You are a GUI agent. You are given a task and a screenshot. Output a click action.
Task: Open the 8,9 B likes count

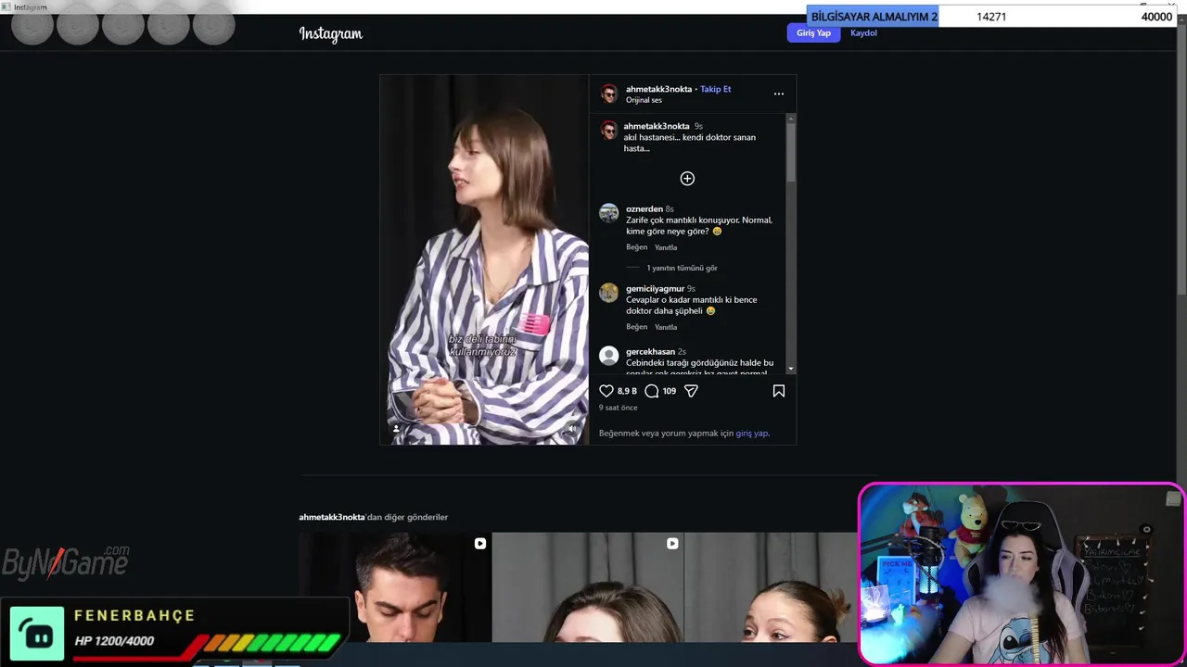627,391
